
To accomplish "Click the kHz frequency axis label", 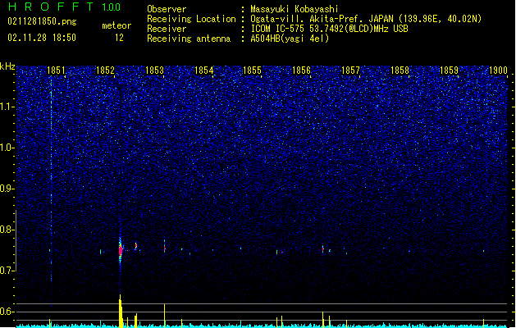I will point(7,66).
